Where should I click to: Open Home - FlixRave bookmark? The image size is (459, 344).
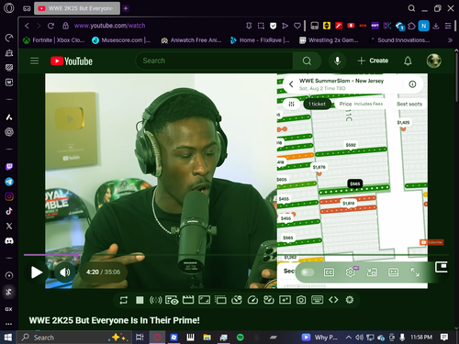(260, 40)
